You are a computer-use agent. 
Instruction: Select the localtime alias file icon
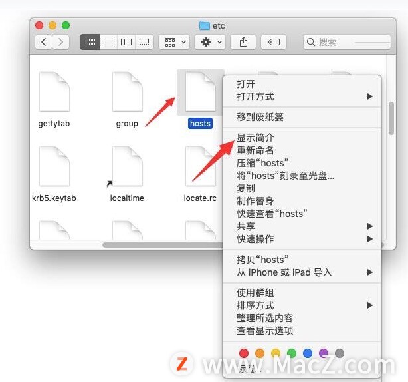(x=127, y=166)
